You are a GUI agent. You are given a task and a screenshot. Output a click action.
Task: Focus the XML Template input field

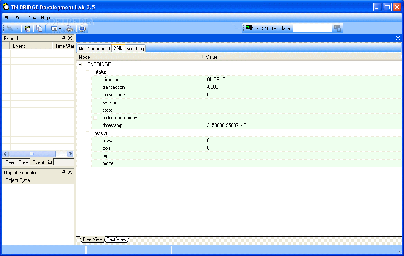point(312,28)
